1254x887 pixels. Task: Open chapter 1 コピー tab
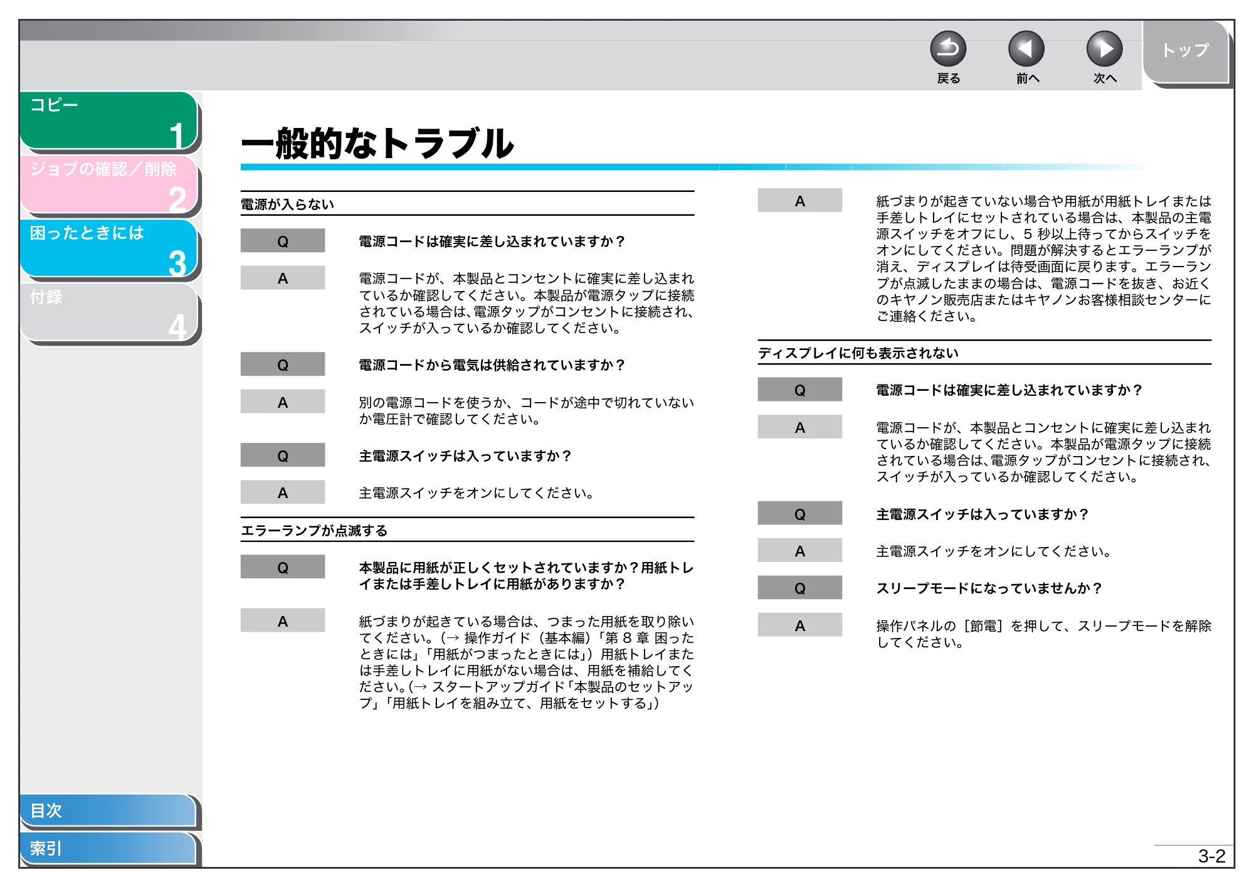[109, 121]
